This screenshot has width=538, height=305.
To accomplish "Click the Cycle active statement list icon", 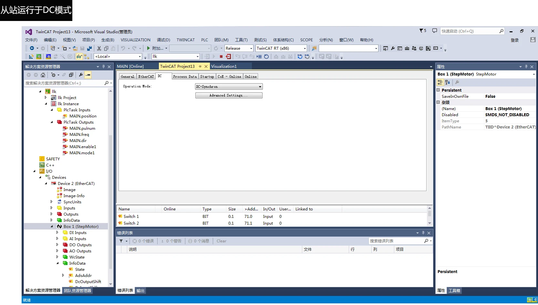I will point(259,56).
